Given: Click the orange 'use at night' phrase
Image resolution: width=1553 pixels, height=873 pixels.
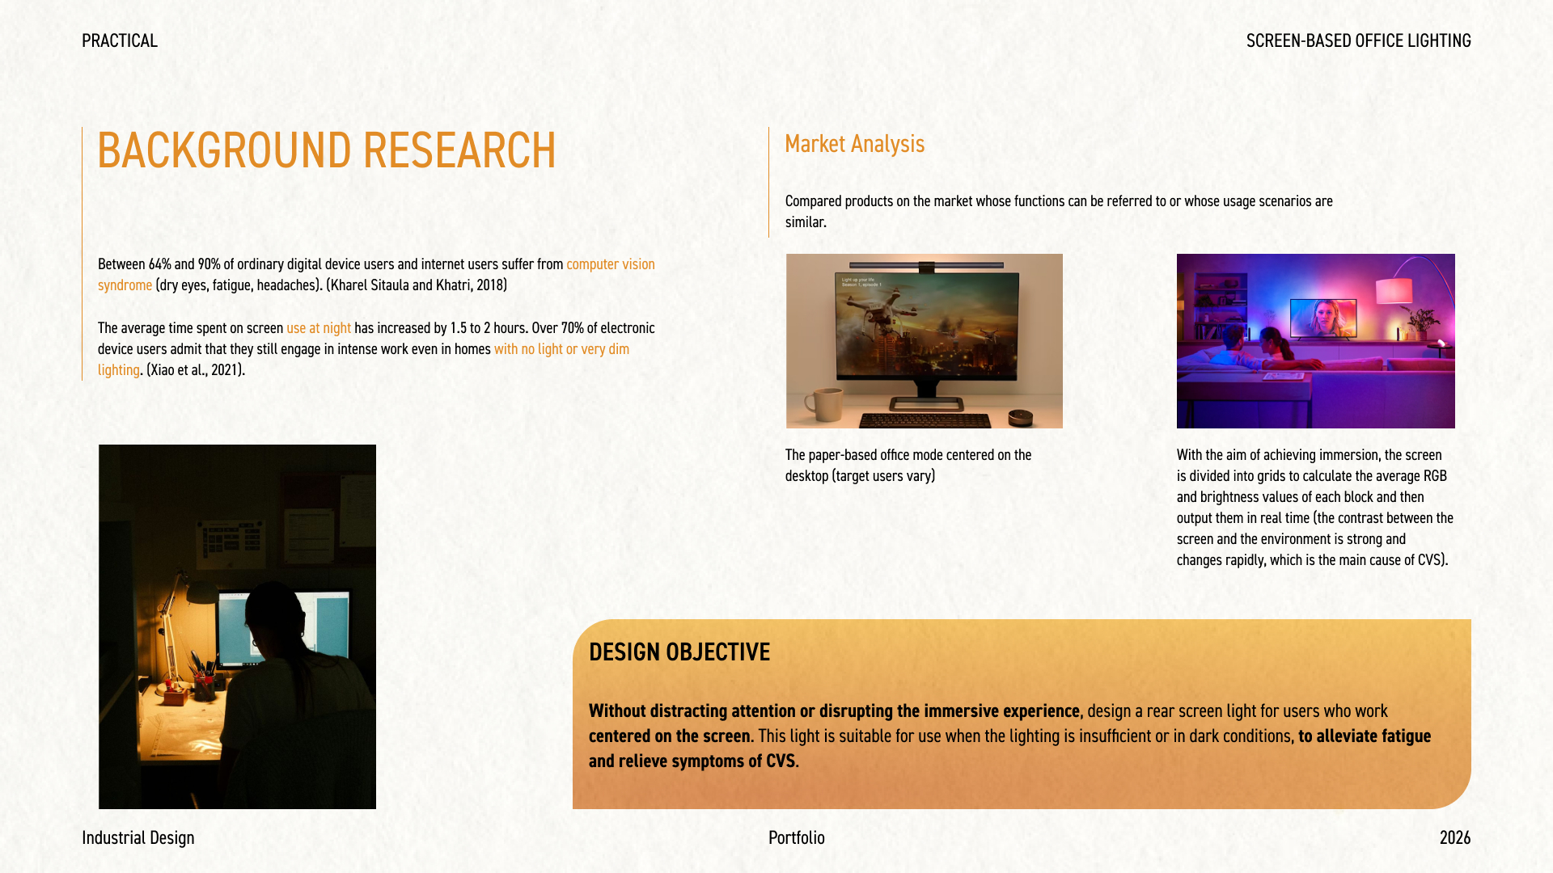Looking at the screenshot, I should click(319, 328).
